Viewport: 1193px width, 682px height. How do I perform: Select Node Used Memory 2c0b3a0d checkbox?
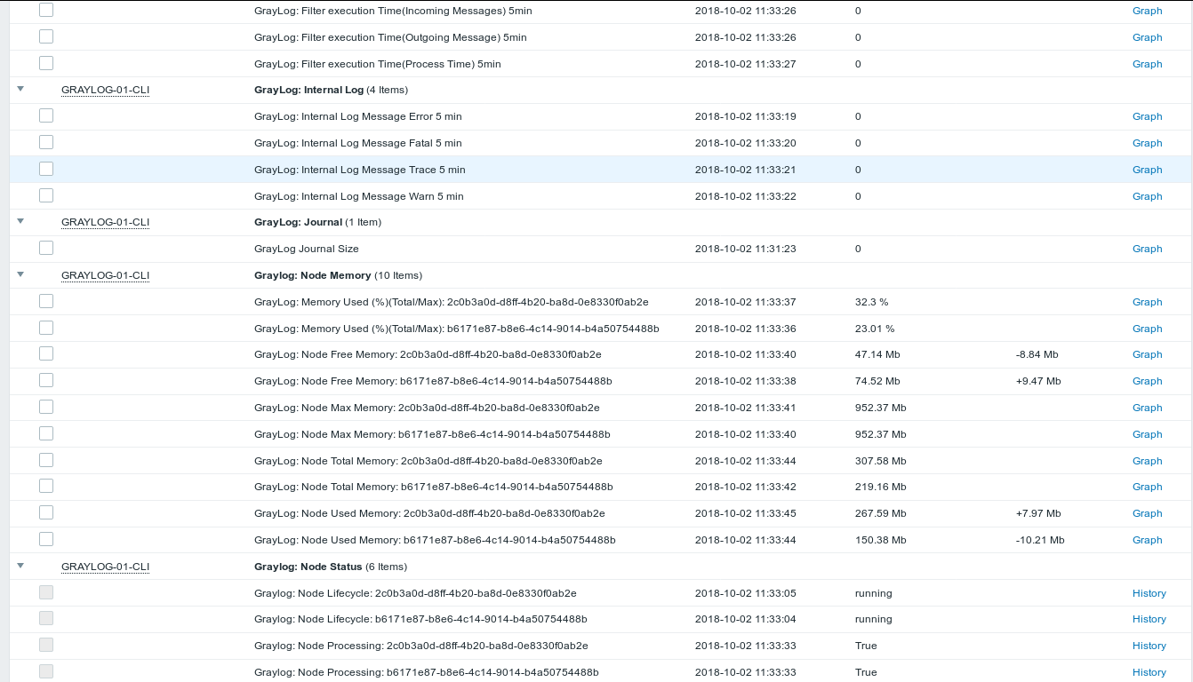click(x=46, y=512)
